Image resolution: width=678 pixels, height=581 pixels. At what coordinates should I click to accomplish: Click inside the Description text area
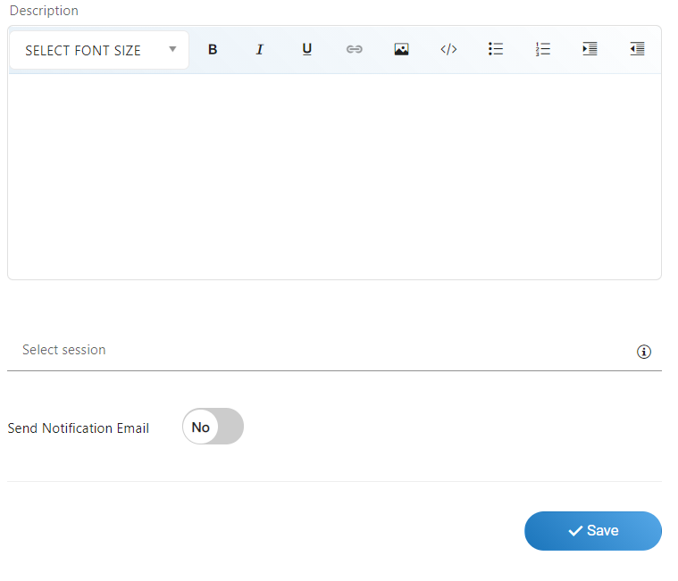pos(334,176)
